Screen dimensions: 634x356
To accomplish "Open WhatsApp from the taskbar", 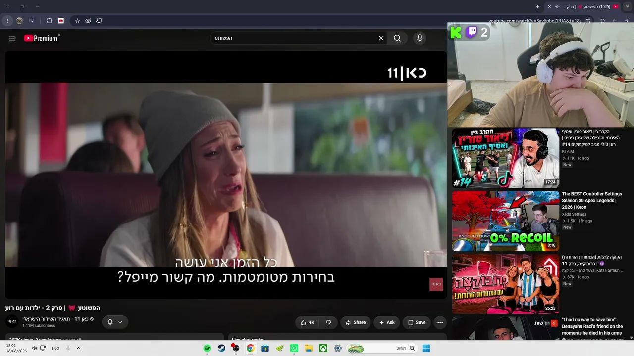I will [x=294, y=348].
